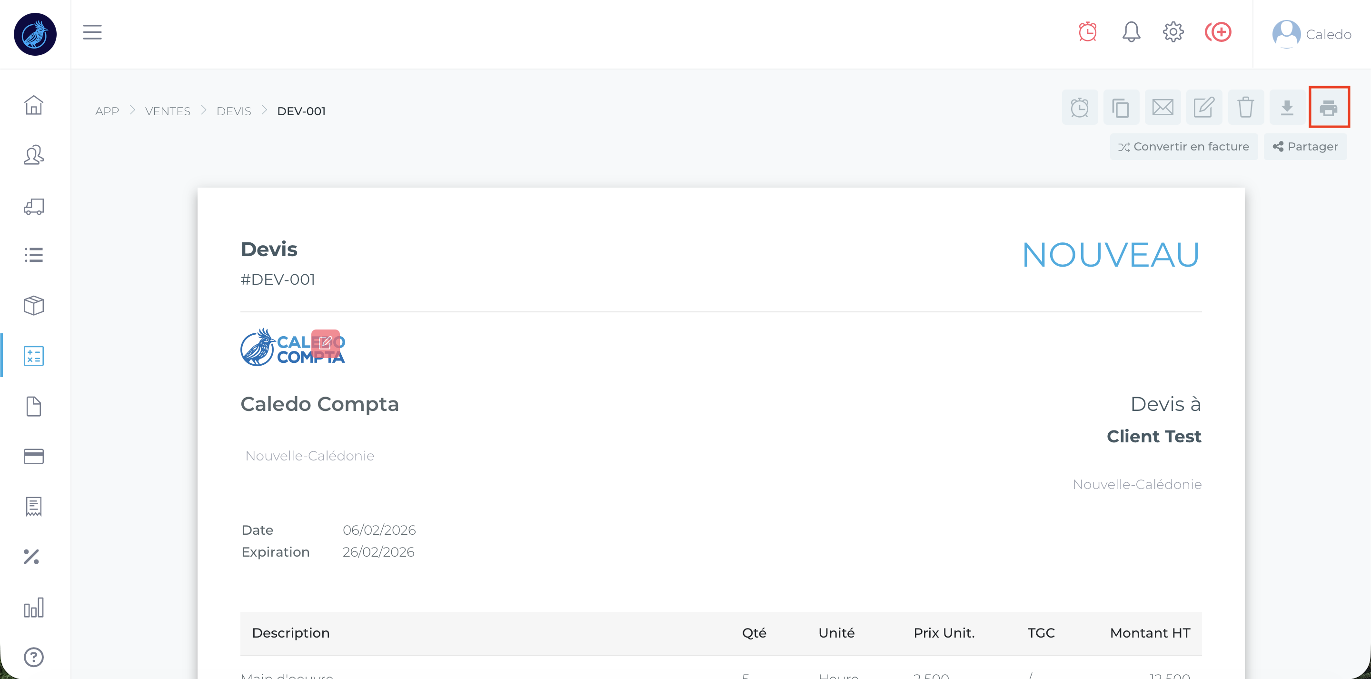Open the sales calculator sidebar item
Screen dimensions: 1371x679
click(33, 356)
